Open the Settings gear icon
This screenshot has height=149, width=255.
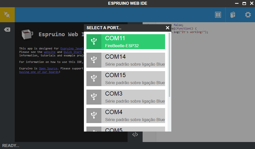[248, 15]
